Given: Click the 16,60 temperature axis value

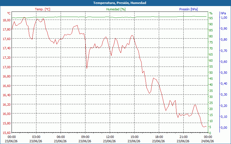Looking at the screenshot, I should tap(7, 86).
